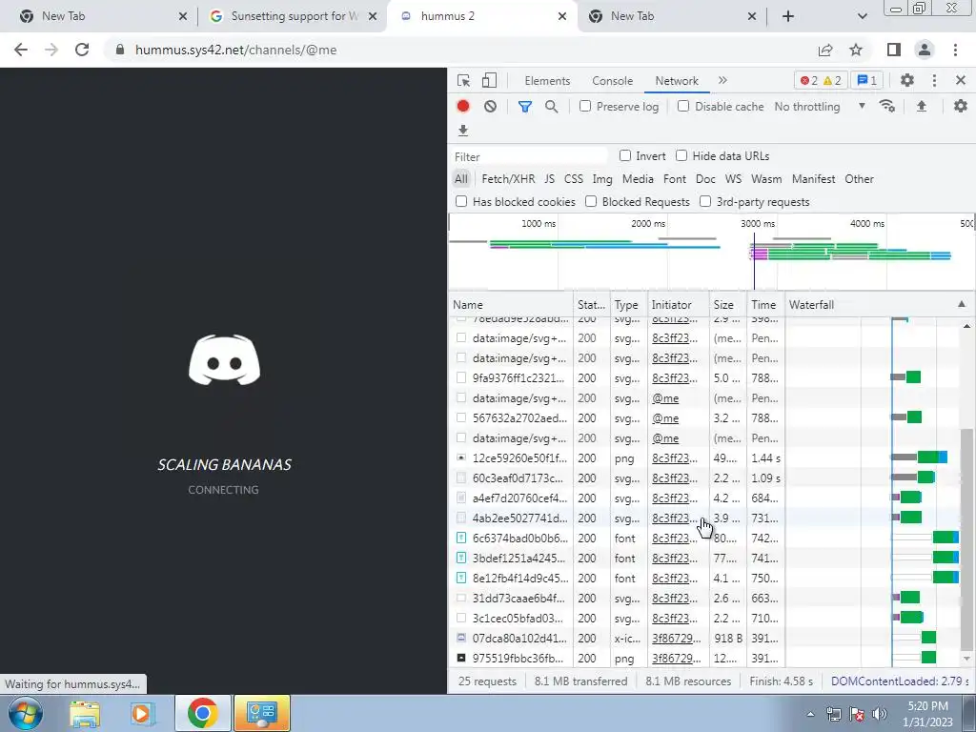Check the Invert filter option
The width and height of the screenshot is (976, 732).
(x=625, y=155)
